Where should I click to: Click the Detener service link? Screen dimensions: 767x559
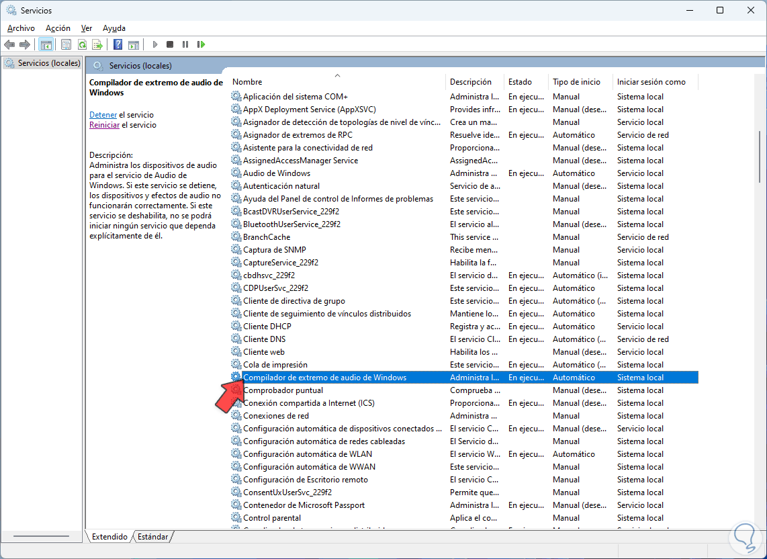tap(103, 114)
